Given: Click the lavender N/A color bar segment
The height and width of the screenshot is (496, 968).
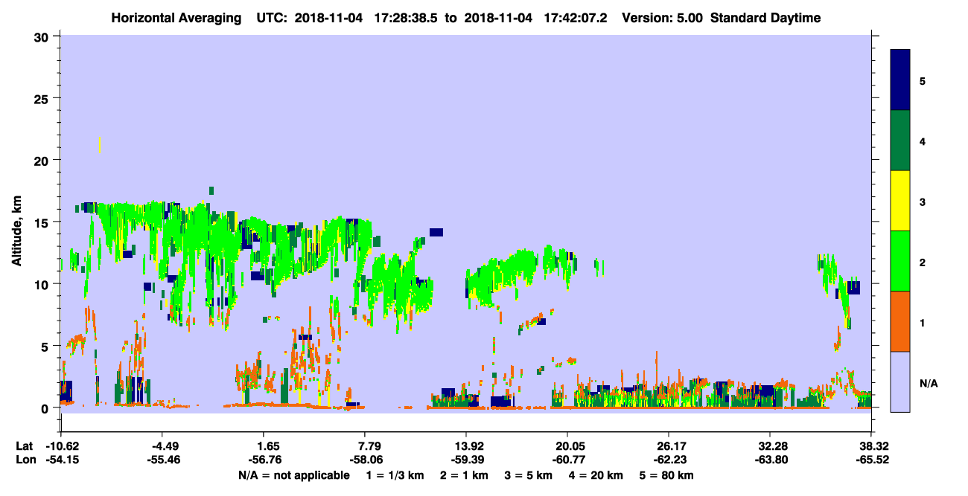Looking at the screenshot, I should [x=900, y=381].
